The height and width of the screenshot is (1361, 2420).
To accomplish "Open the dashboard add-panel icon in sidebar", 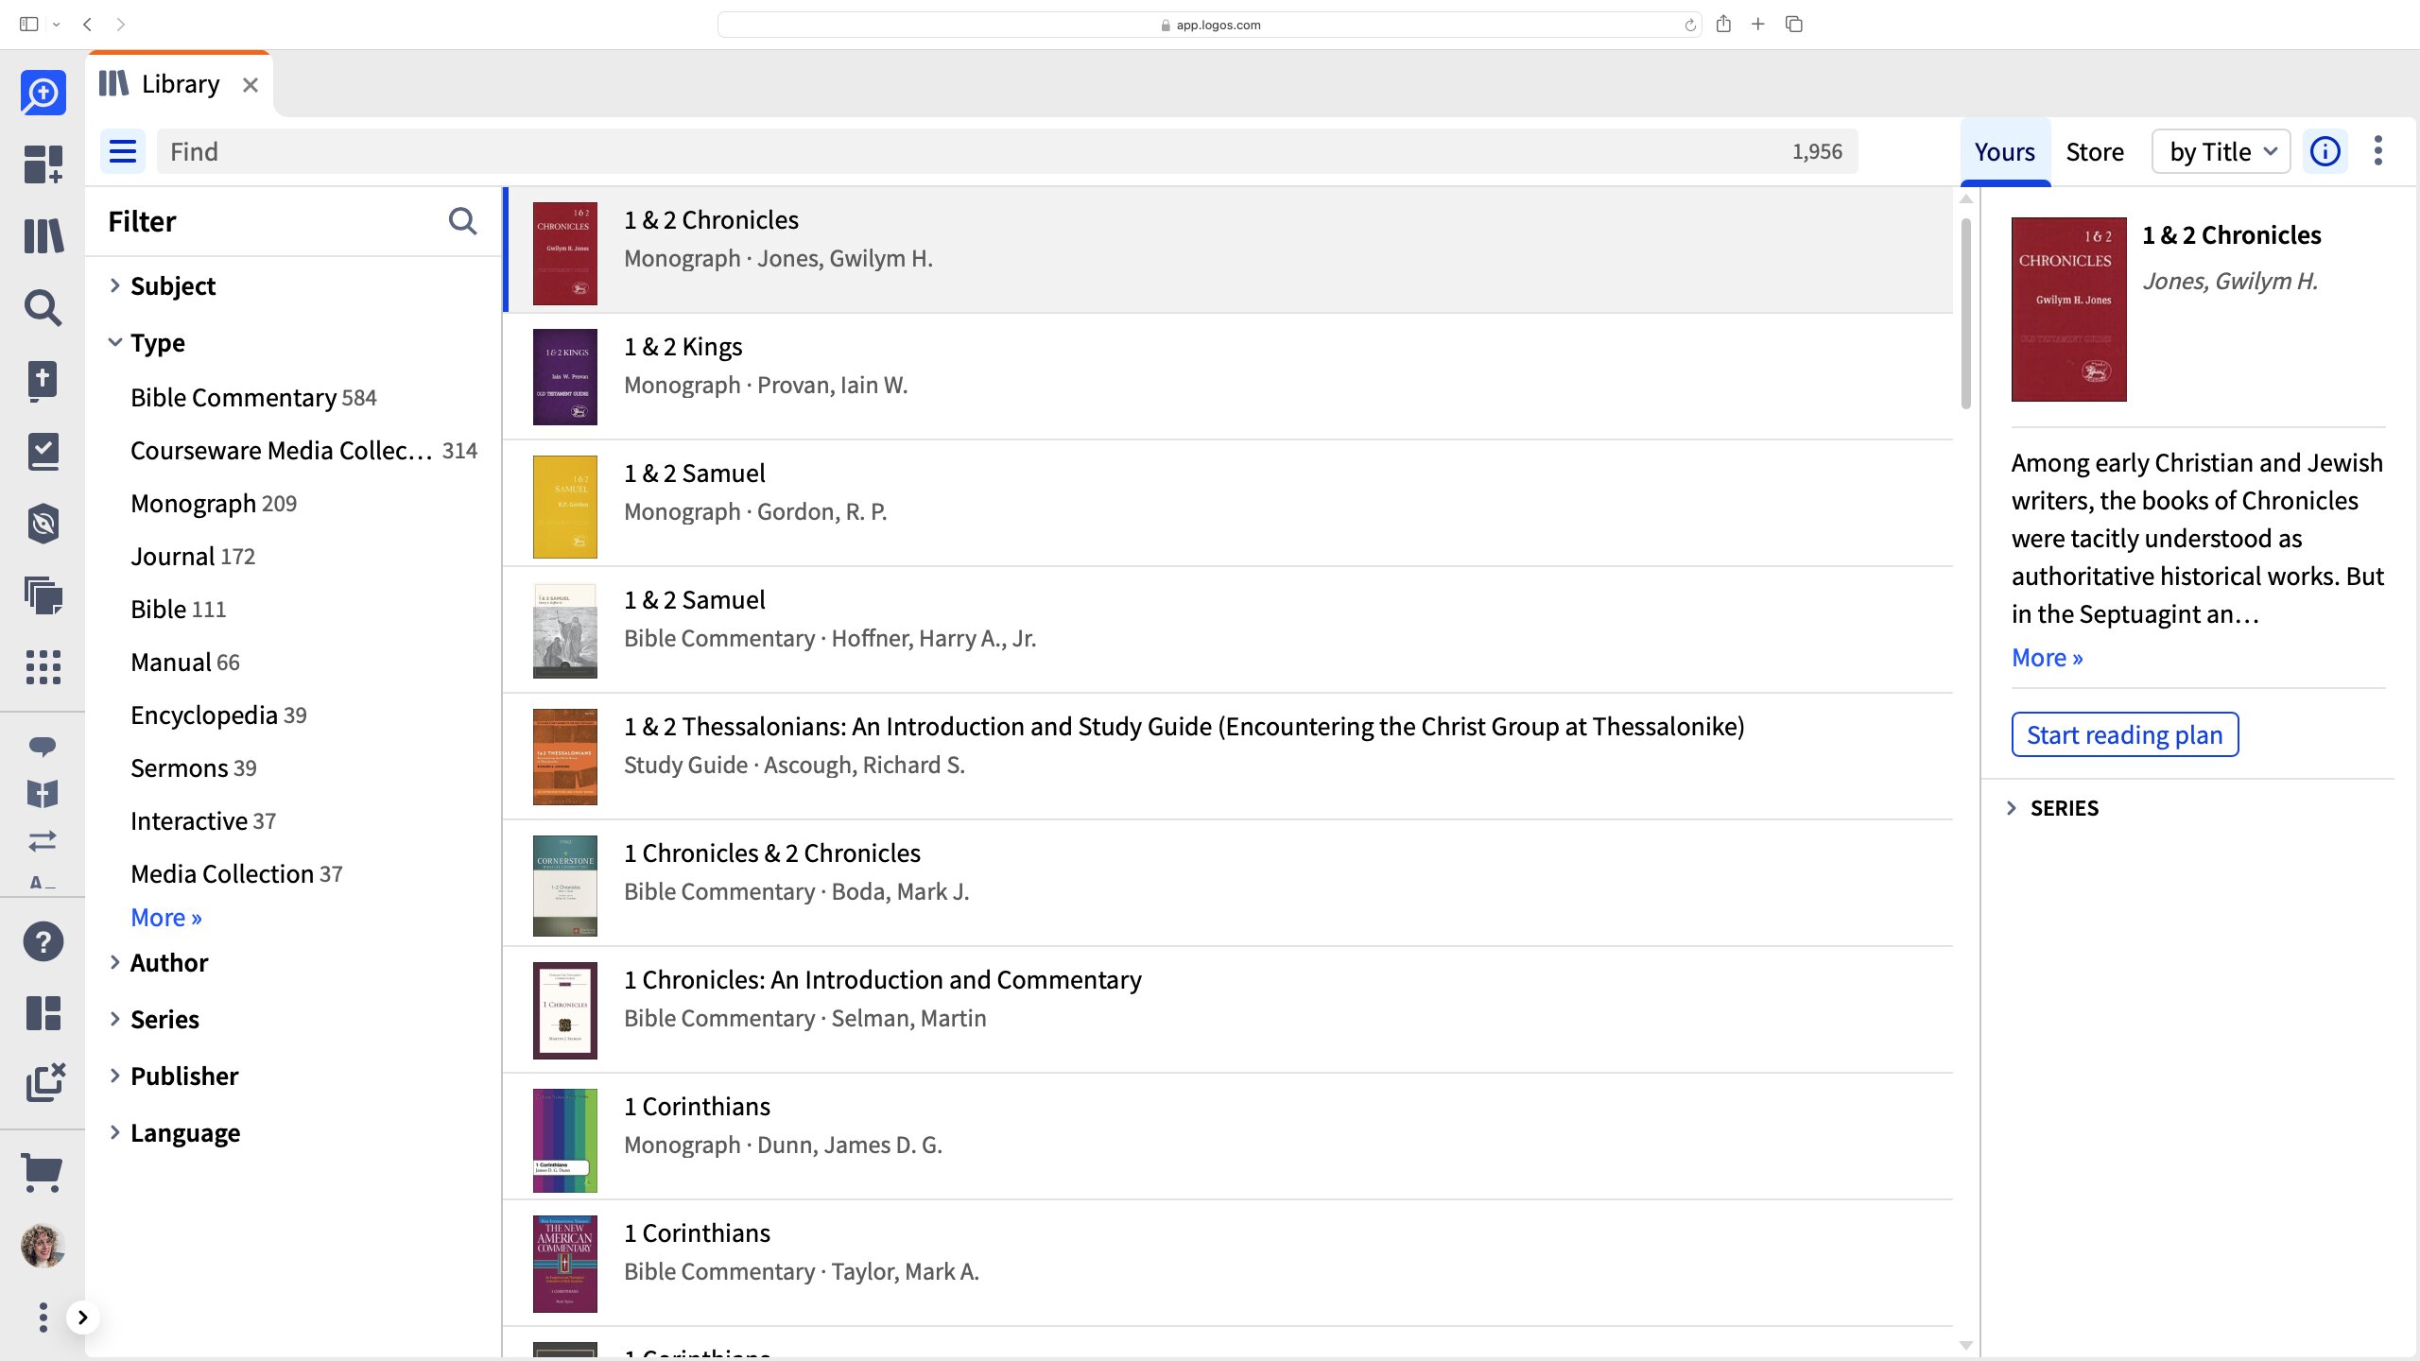I will pyautogui.click(x=43, y=164).
